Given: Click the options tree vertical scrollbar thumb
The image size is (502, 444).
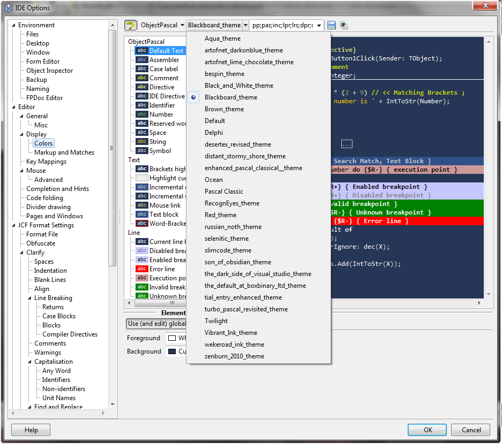Looking at the screenshot, I should coord(112,148).
